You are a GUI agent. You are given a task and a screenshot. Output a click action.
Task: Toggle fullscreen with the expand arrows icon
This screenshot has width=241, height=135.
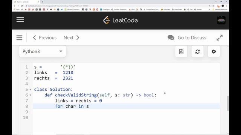click(x=220, y=37)
